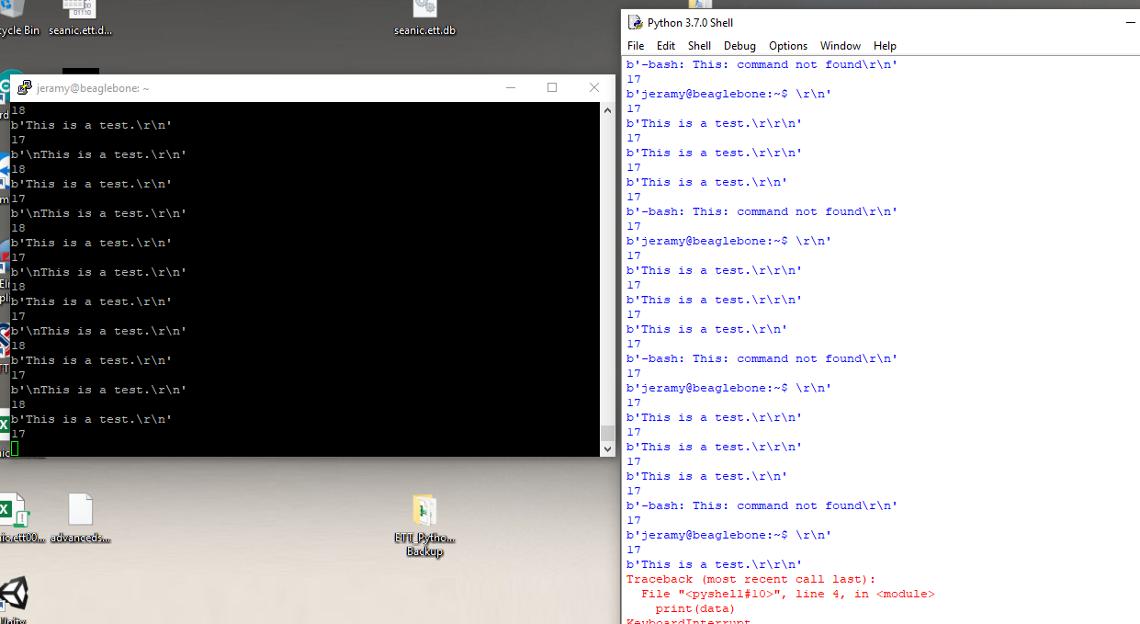This screenshot has height=624, width=1140.
Task: Select the seanic.ett.db desktop file icon
Action: [x=424, y=18]
